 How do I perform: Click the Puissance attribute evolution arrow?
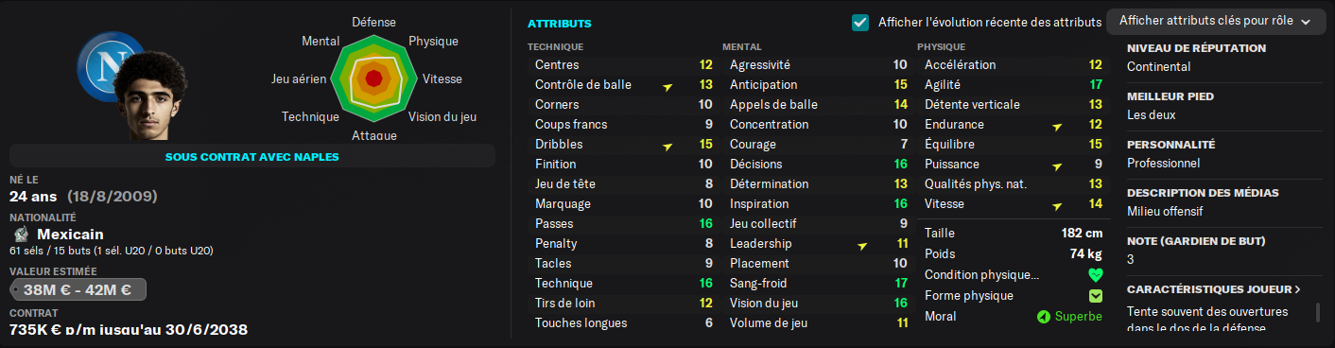click(1057, 165)
